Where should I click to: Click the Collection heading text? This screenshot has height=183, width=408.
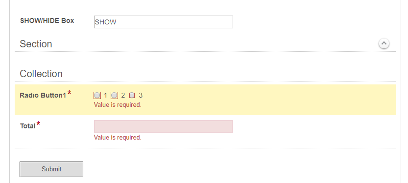(41, 74)
